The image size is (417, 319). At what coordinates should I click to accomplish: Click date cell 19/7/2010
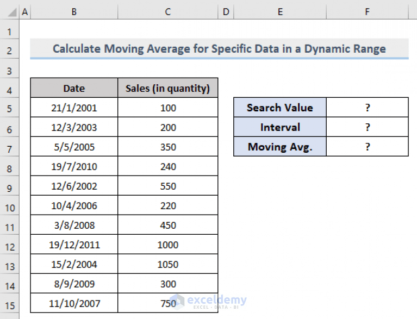coord(74,166)
